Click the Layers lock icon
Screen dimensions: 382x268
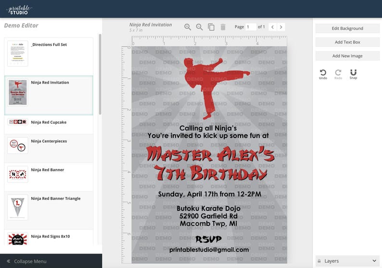319,261
